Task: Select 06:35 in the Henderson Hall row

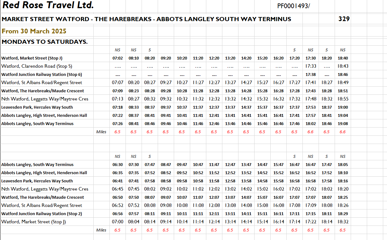Action: pyautogui.click(x=117, y=173)
